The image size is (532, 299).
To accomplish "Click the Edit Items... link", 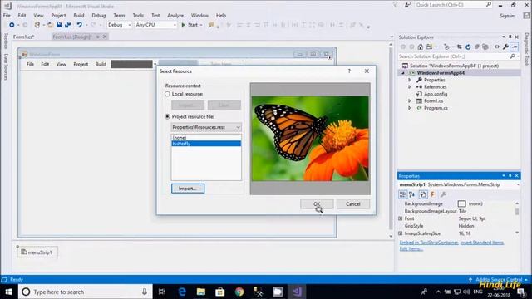I will pos(411,249).
